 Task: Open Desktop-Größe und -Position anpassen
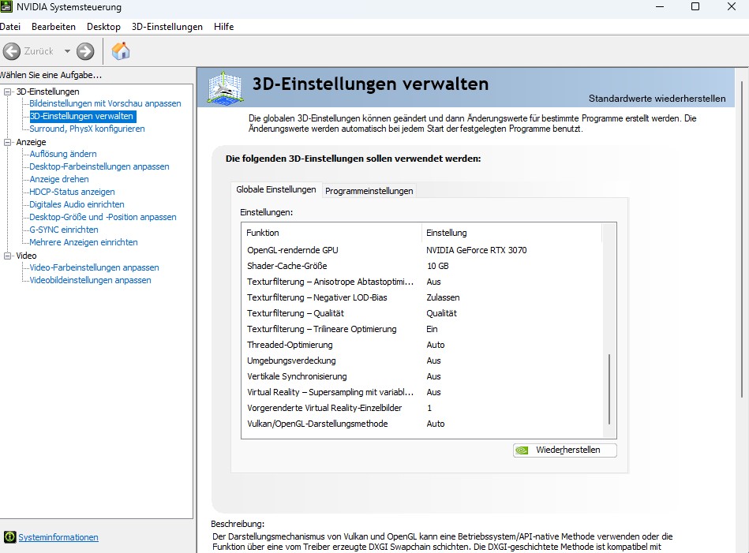pos(103,217)
